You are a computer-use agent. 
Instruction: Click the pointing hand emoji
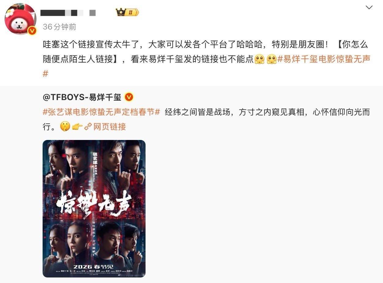tap(77, 126)
